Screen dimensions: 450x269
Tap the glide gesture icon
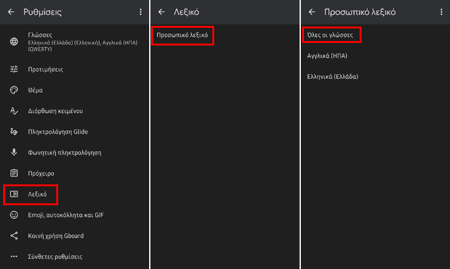click(14, 131)
